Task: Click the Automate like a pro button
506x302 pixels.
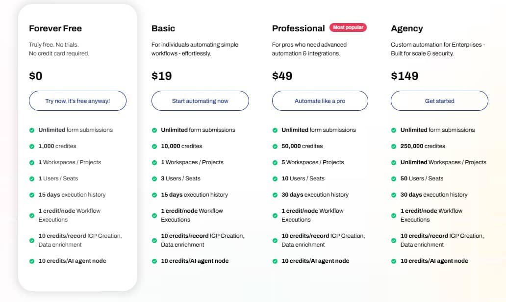Action: point(320,101)
